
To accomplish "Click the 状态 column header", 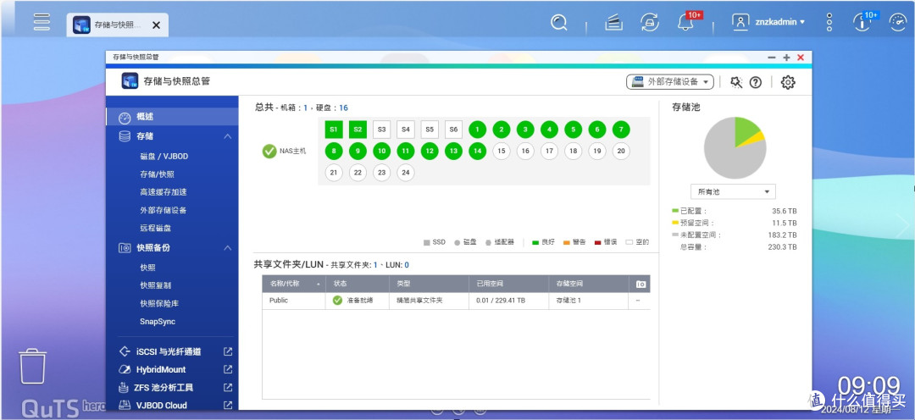I will point(358,284).
